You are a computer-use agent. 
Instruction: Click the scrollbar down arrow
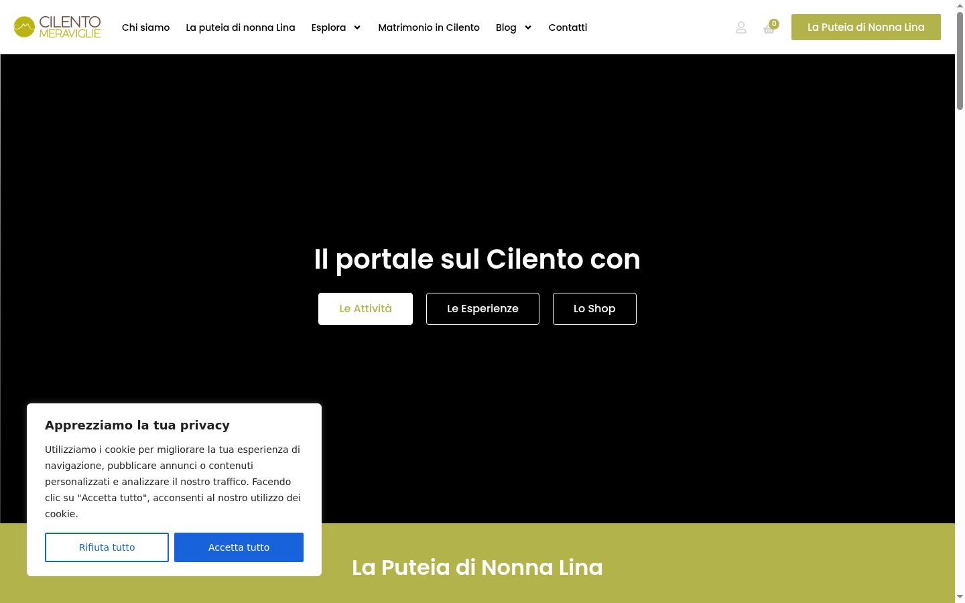(960, 597)
